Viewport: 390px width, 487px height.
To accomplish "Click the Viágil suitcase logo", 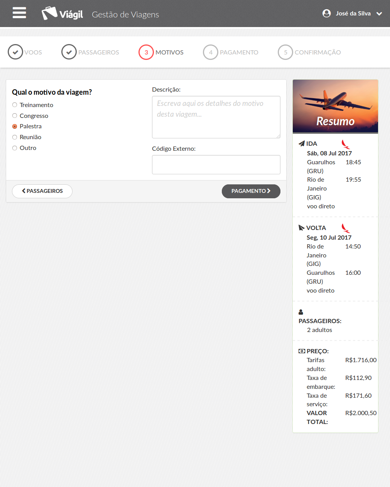I will (x=49, y=14).
